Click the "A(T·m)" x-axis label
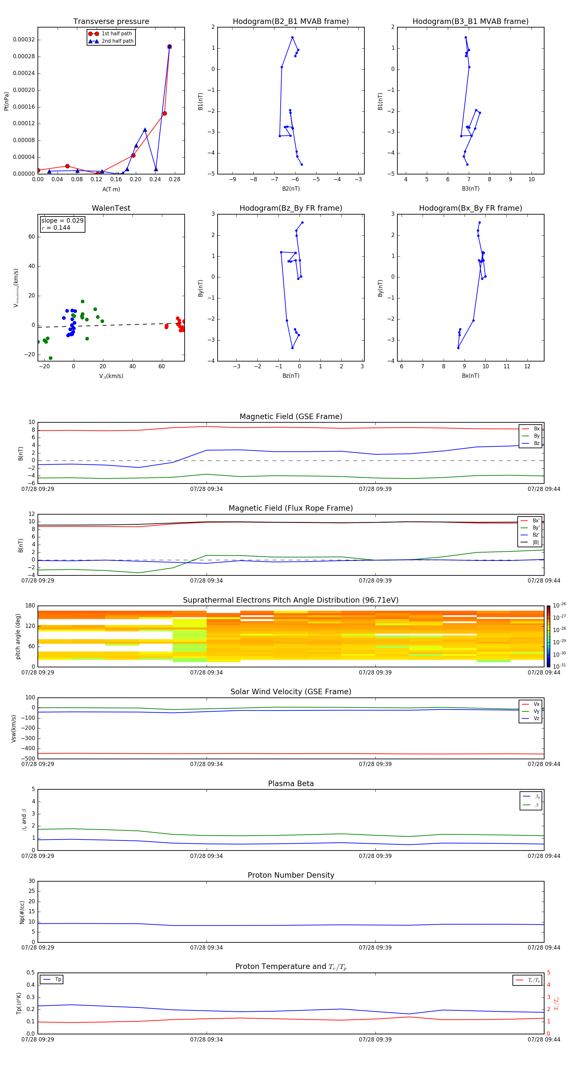Screen dimensions: 582x1068 (x=111, y=189)
